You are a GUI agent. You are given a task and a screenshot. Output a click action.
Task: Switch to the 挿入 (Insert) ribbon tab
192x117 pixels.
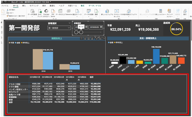click(24, 5)
